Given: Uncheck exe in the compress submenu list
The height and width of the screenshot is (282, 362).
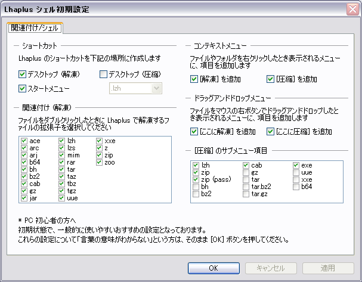Looking at the screenshot, I should coord(296,165).
